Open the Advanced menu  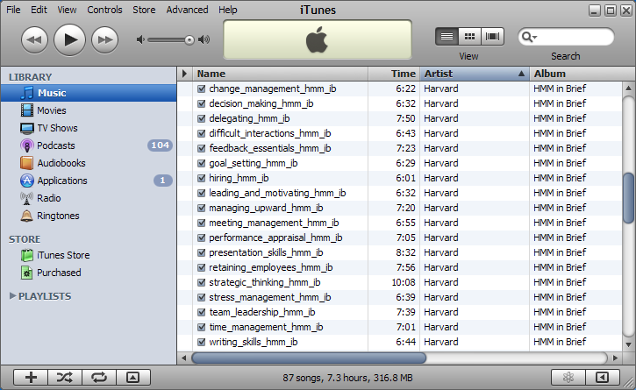tap(187, 10)
